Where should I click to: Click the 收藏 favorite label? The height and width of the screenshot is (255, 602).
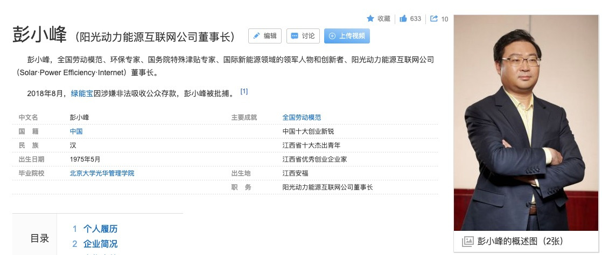click(x=383, y=18)
